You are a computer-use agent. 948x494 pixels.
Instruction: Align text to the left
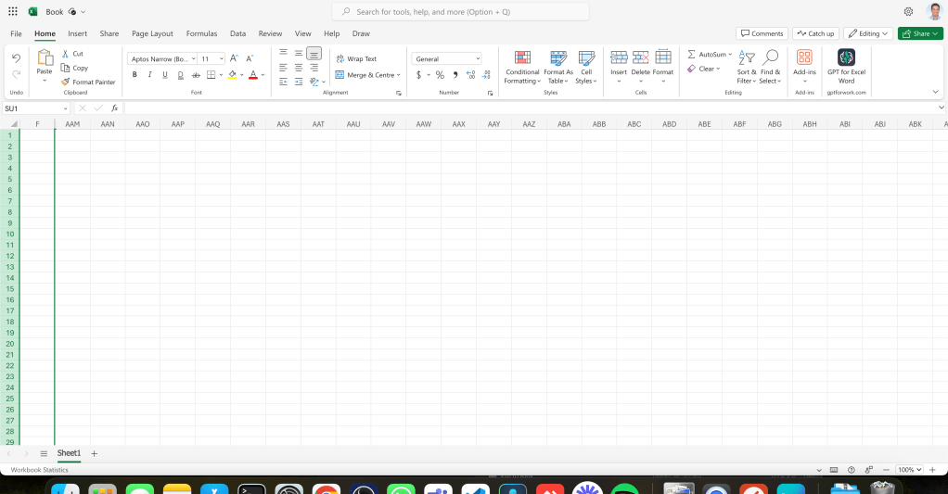click(x=283, y=67)
